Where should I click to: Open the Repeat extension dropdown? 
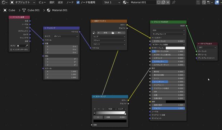click(109, 44)
